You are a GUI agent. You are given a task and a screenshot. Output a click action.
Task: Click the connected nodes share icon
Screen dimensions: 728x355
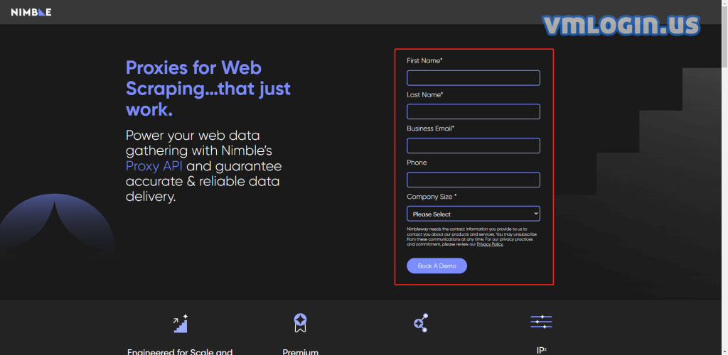pyautogui.click(x=421, y=322)
